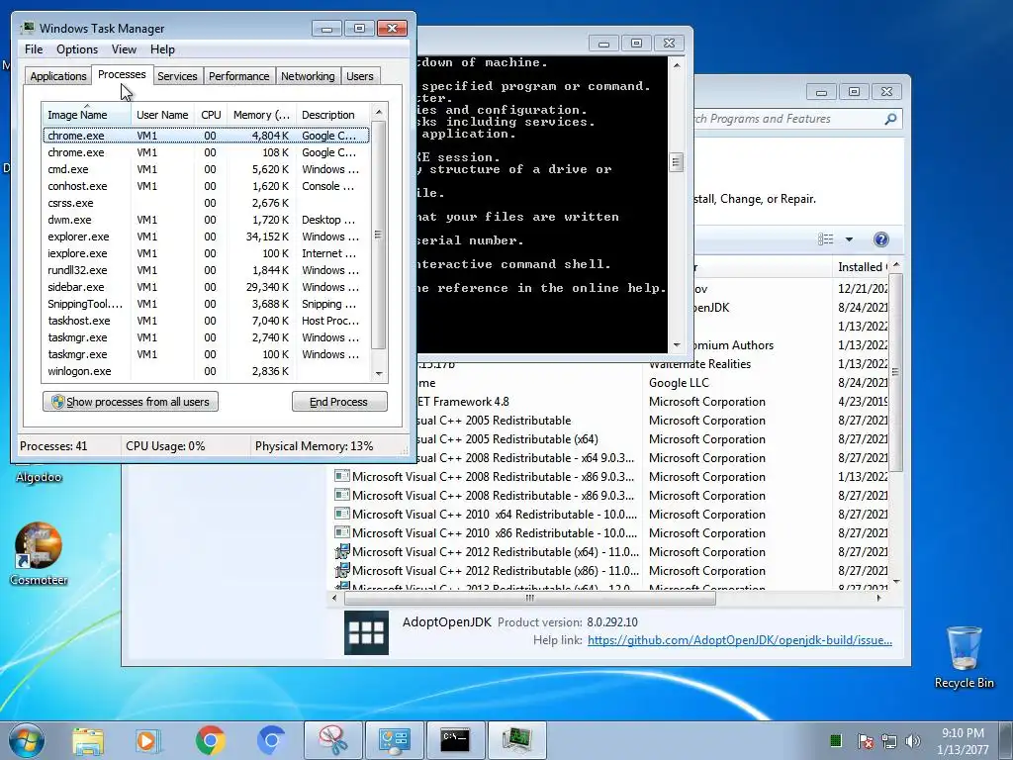The image size is (1013, 760).
Task: Select the cmd.exe process row
Action: [206, 169]
